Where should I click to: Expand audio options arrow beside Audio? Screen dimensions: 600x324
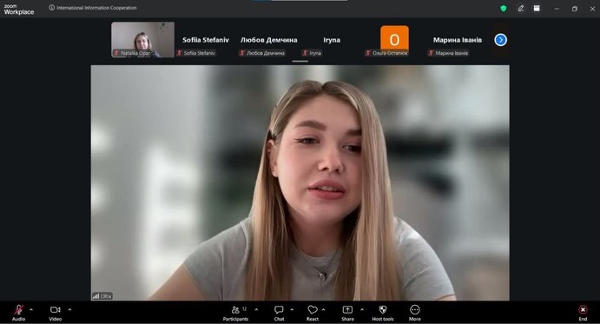(x=31, y=309)
